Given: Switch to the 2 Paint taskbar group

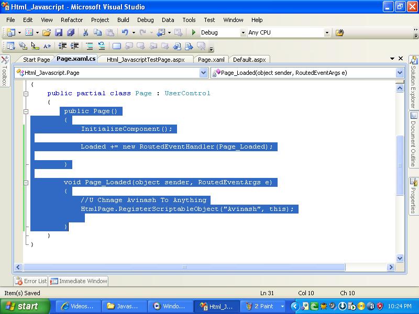Looking at the screenshot, I should point(263,306).
